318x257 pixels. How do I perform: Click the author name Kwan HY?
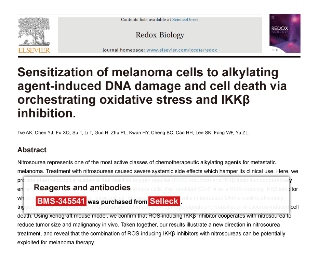pos(137,133)
